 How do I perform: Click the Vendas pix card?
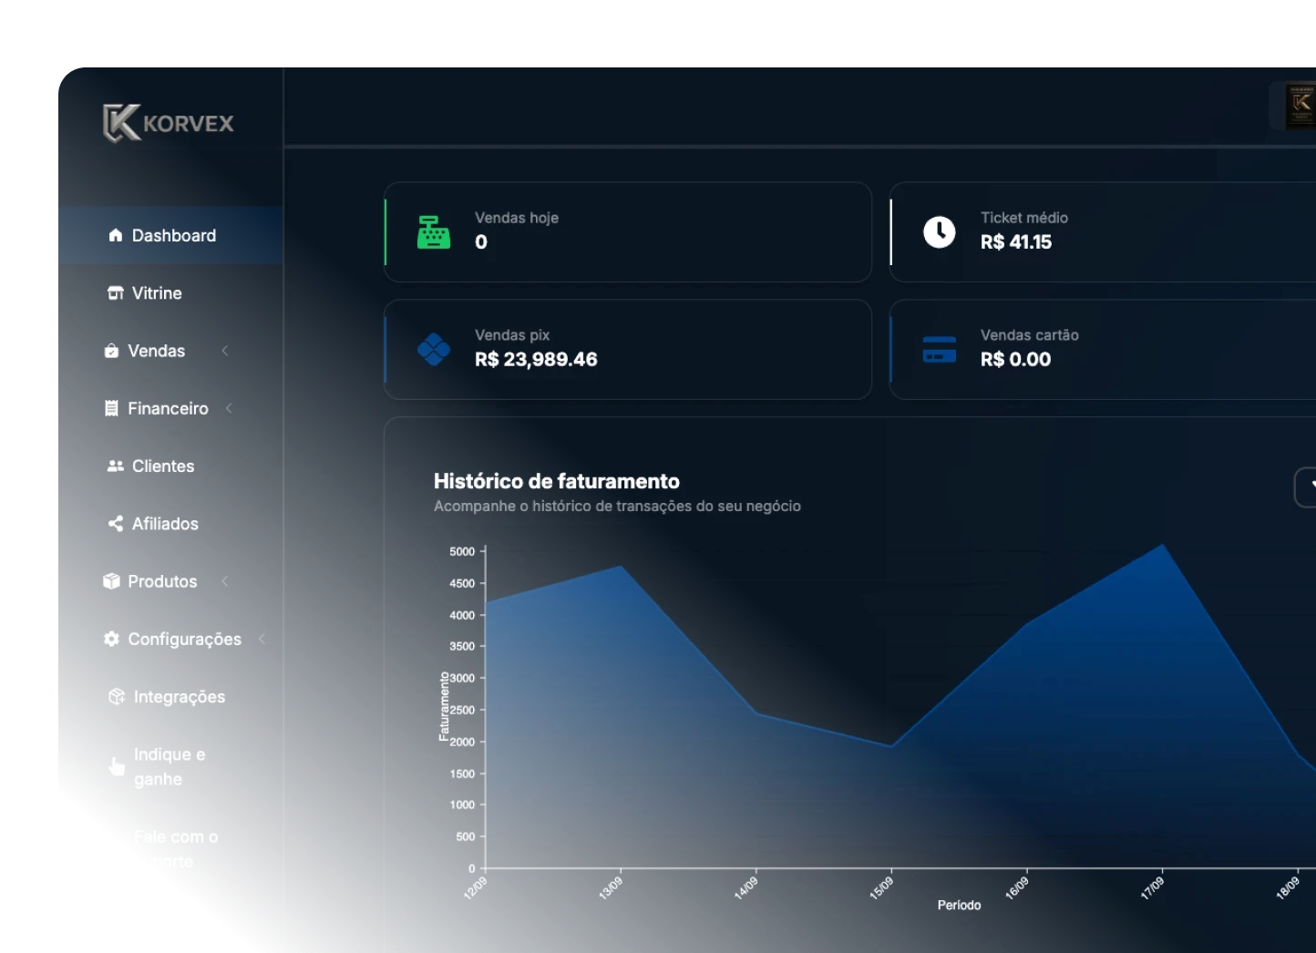coord(628,350)
